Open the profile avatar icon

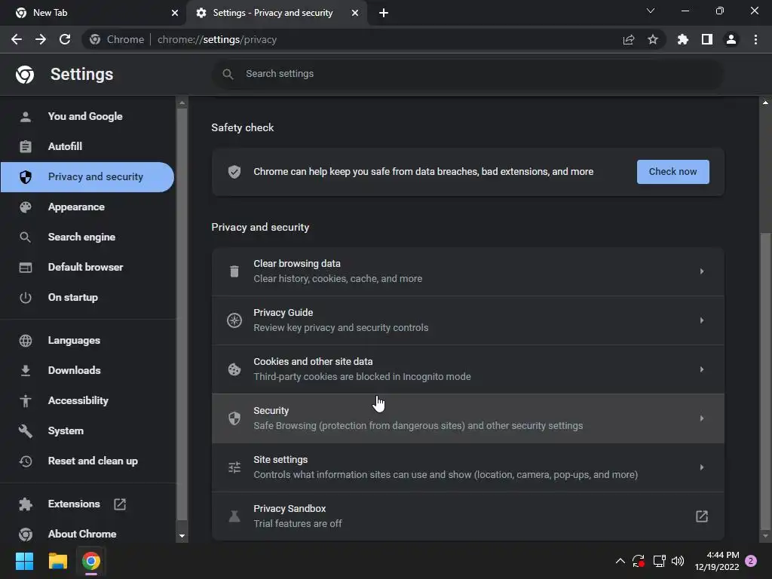click(x=731, y=39)
